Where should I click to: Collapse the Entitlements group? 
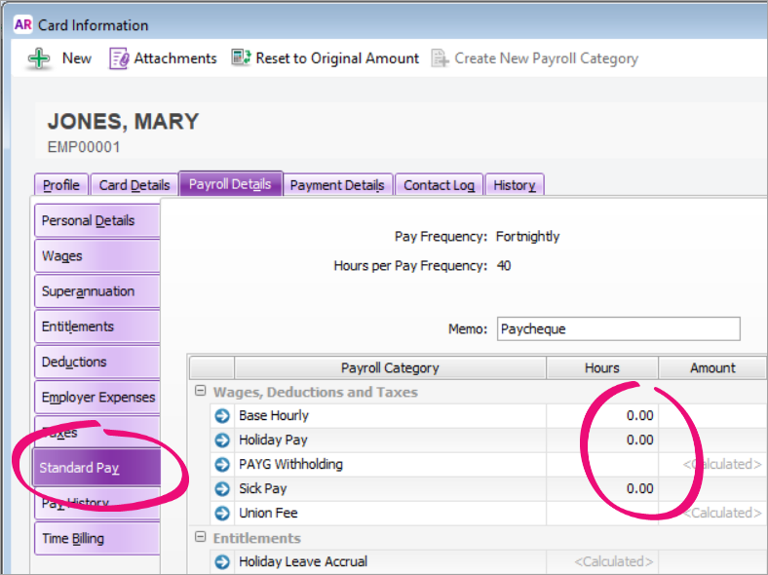pos(201,538)
